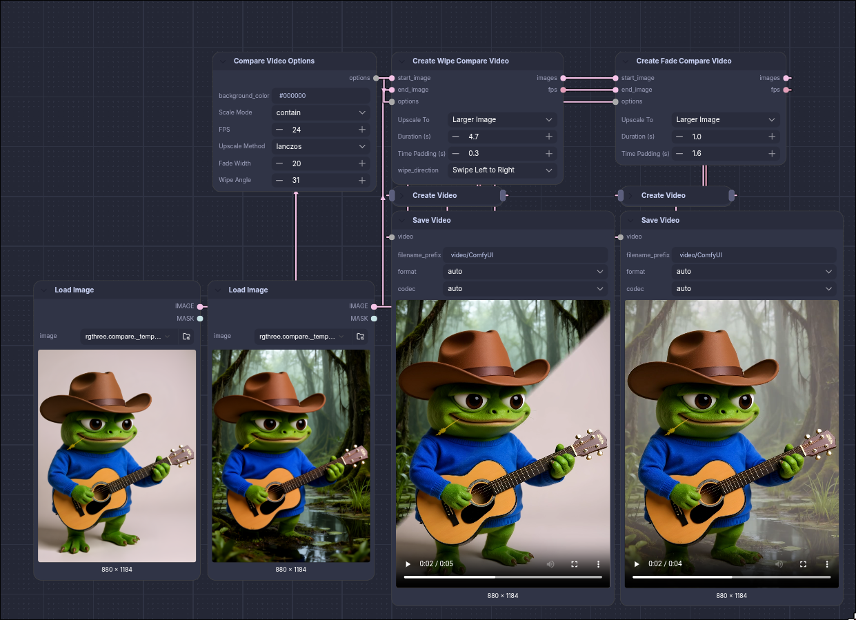Decrease Duration in Fade Compare node
The height and width of the screenshot is (620, 856).
tap(679, 137)
